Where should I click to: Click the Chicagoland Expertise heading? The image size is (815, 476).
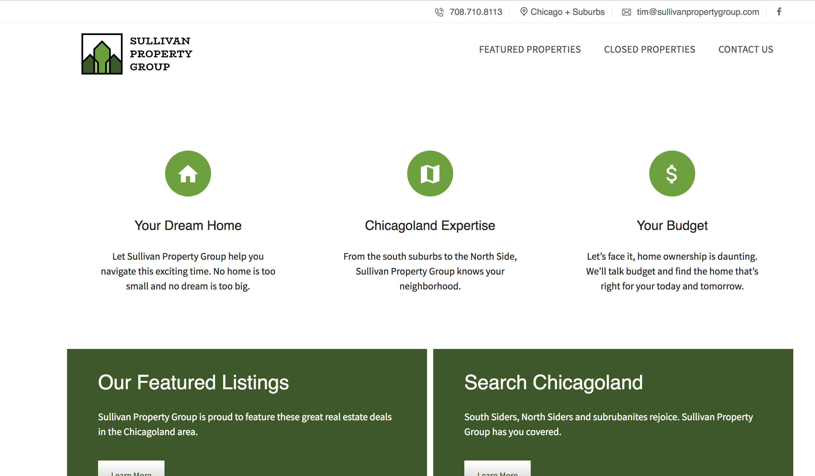pos(430,225)
